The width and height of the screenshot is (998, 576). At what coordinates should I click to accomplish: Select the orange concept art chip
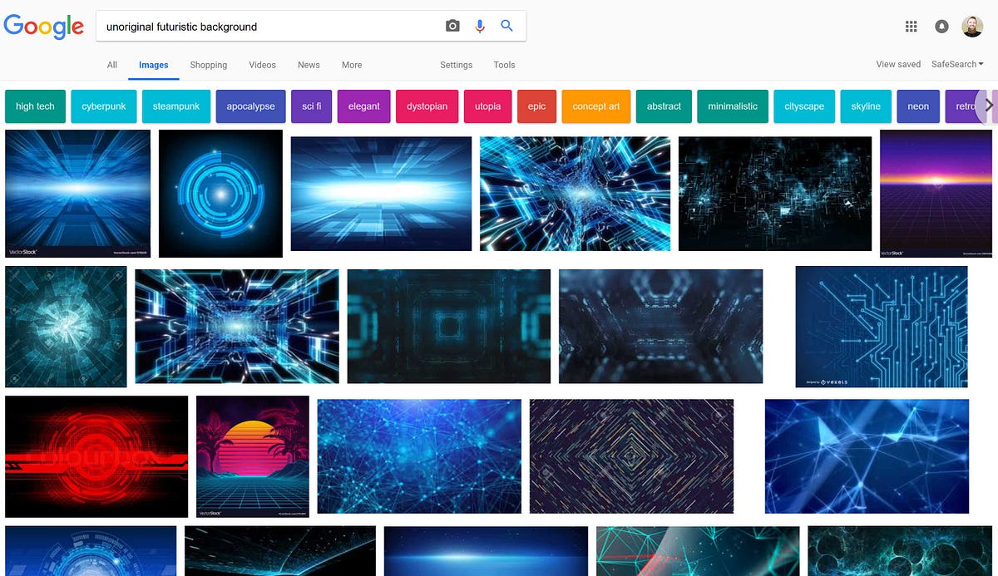595,106
